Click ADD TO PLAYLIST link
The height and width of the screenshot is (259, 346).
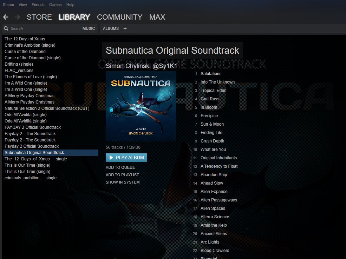(122, 175)
